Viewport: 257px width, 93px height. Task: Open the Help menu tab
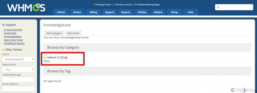pos(190,12)
